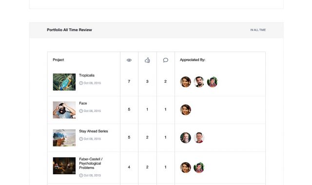Select second avatar in Faber-Castell row
This screenshot has height=185, width=312.
pos(199,167)
